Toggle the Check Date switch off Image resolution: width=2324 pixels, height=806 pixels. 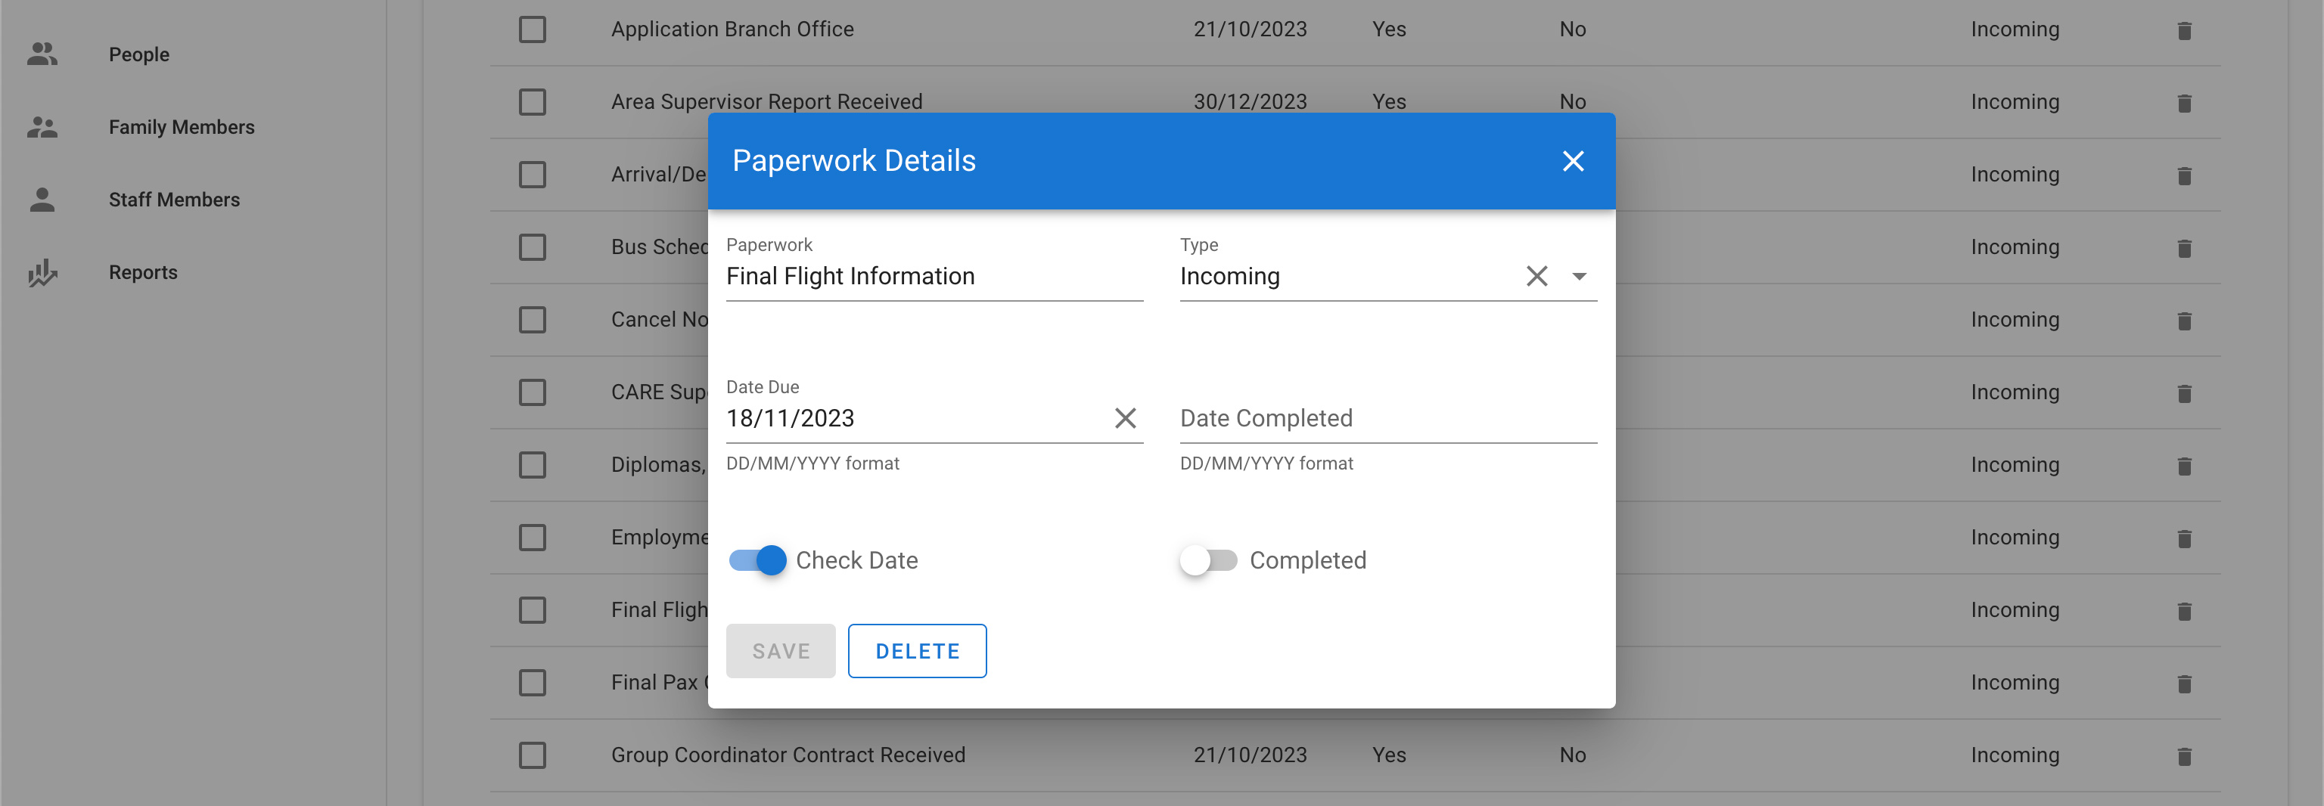(x=758, y=560)
